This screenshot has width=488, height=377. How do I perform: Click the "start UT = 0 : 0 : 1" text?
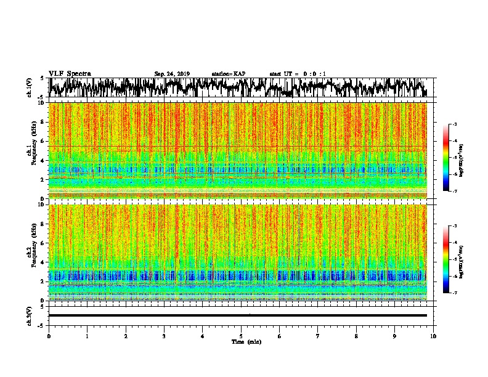click(x=298, y=74)
